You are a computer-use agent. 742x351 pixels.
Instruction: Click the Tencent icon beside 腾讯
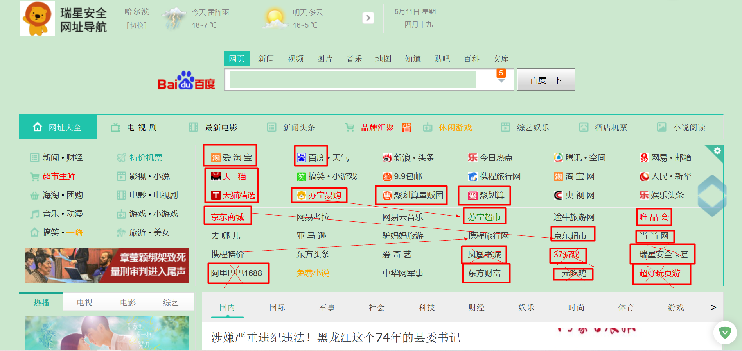[x=558, y=158]
